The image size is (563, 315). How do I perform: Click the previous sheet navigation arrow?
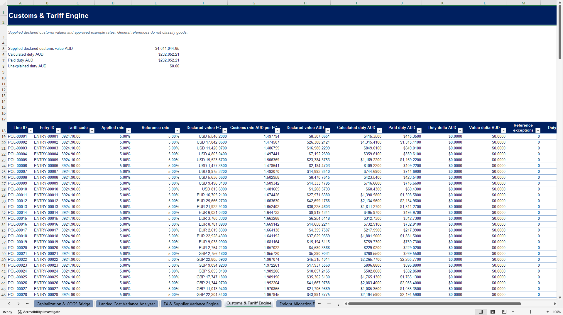click(9, 304)
